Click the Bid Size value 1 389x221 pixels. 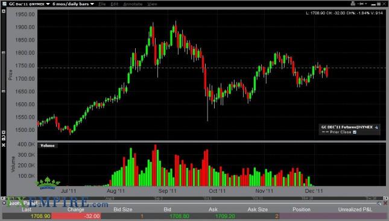pos(142,217)
